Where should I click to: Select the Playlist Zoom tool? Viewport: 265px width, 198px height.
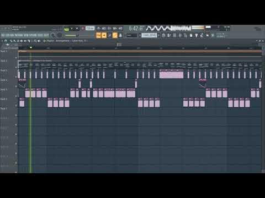pos(36,41)
